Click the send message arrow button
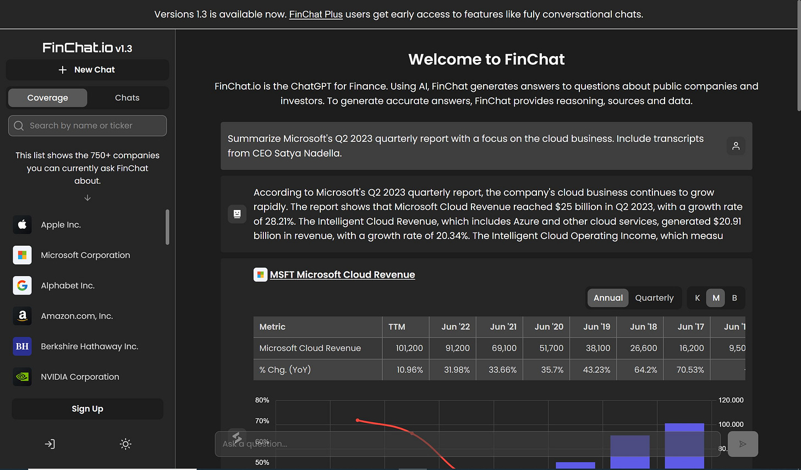The image size is (801, 470). [x=743, y=444]
